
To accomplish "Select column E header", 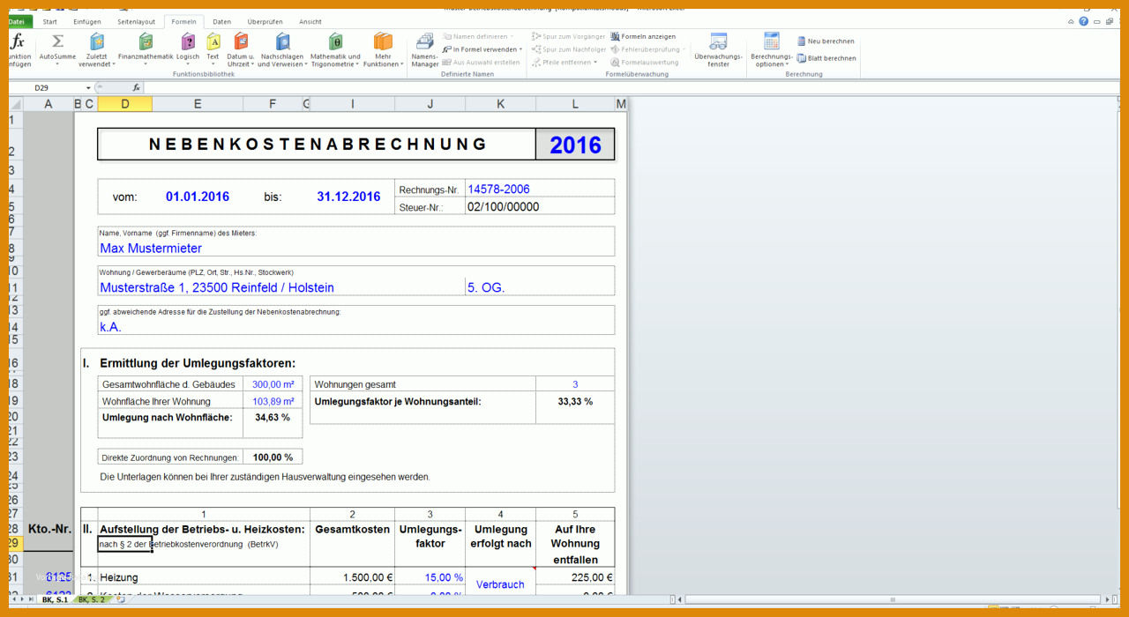I will coord(198,104).
